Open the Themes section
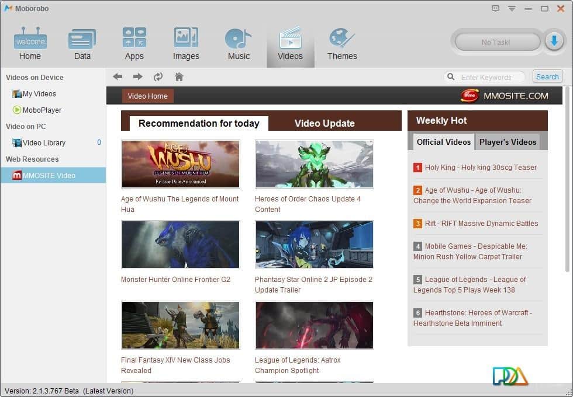Viewport: 573px width, 397px height. click(342, 44)
